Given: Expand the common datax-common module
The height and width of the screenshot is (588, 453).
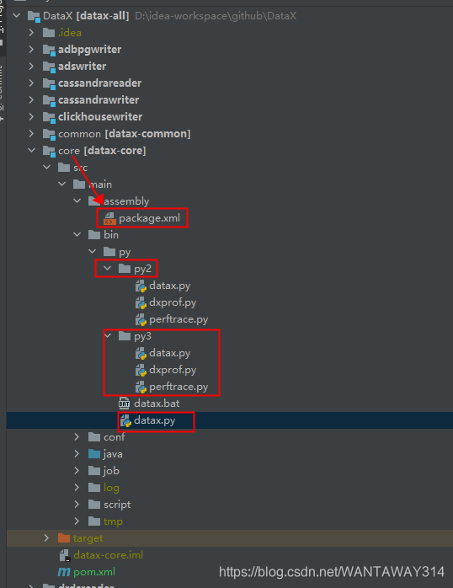Looking at the screenshot, I should (32, 134).
